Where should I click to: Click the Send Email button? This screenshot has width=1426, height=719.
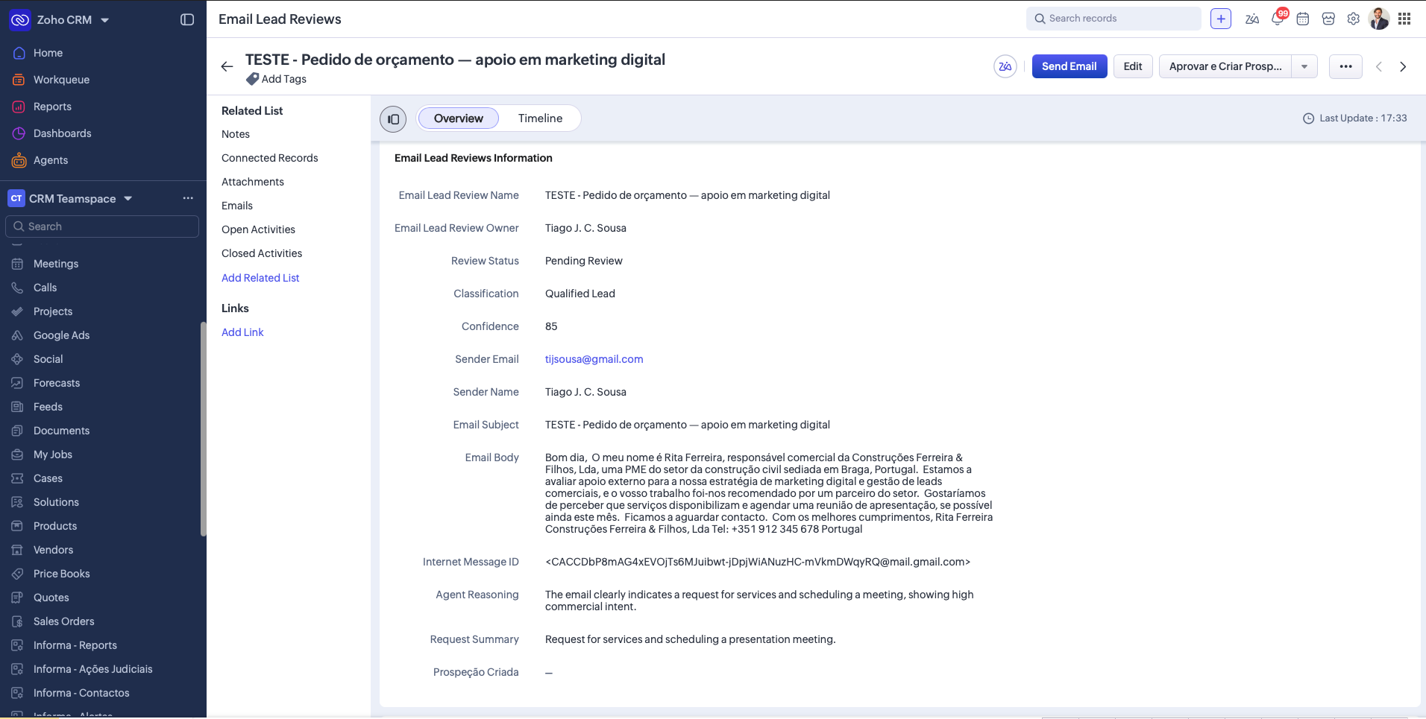(1069, 66)
